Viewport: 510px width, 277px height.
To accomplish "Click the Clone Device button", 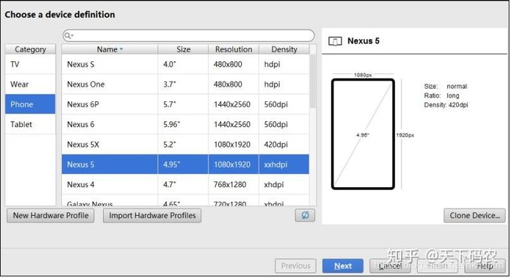I will pos(475,216).
